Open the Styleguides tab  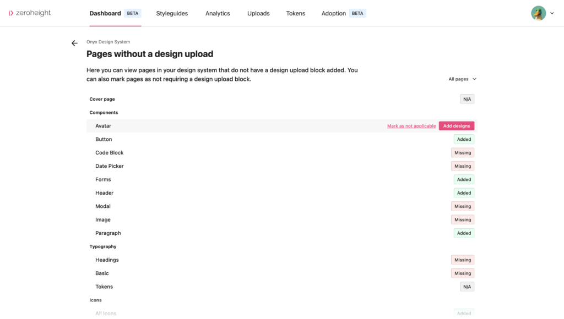tap(172, 13)
